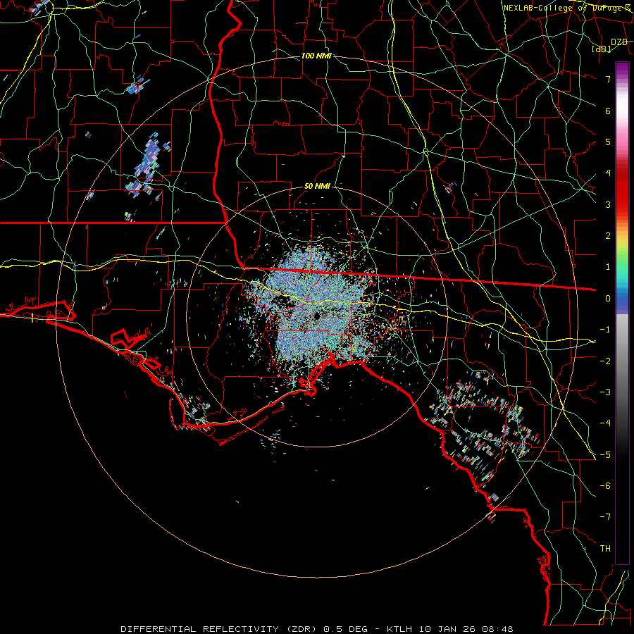Screen dimensions: 634x634
Task: Click the "0.5 DEG" elevation angle text
Action: (x=346, y=629)
